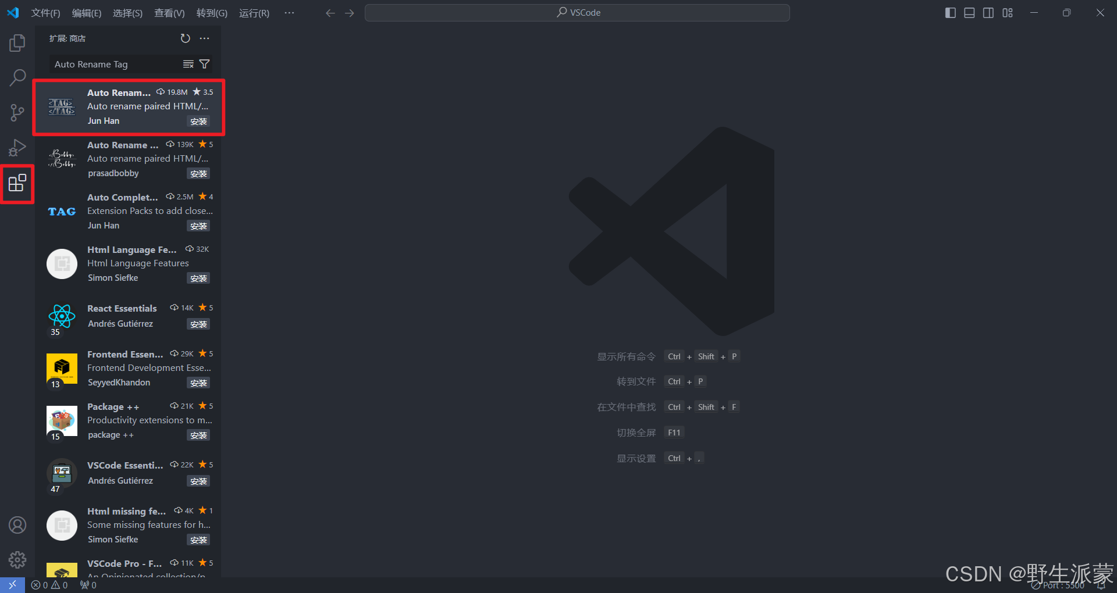Install React Essentials extension
This screenshot has height=593, width=1117.
click(x=198, y=324)
